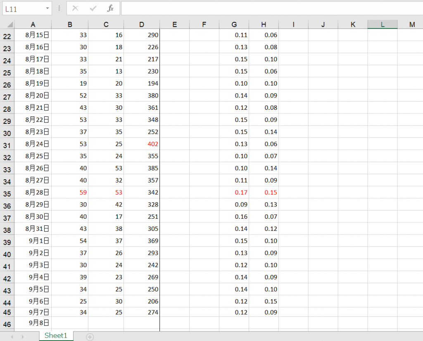This screenshot has width=423, height=341.
Task: Click the cell with date 8月20日
Action: click(x=33, y=95)
